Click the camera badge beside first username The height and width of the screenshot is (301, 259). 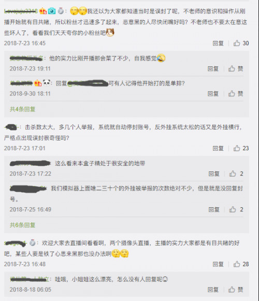pyautogui.click(x=52, y=11)
